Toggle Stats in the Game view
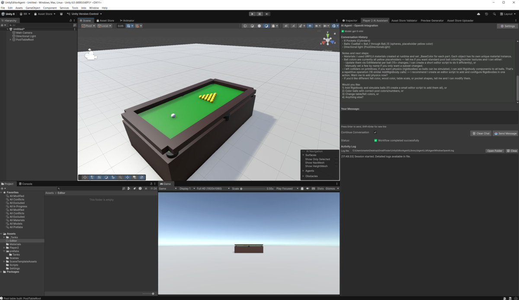The width and height of the screenshot is (519, 300). 320,189
